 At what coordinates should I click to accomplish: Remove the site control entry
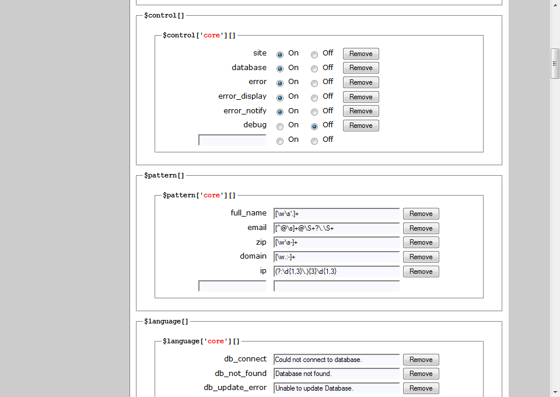pyautogui.click(x=360, y=54)
